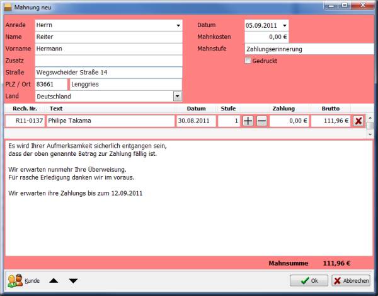Viewport: 378px width, 296px height.
Task: Open the Anrede dropdown
Action: [x=178, y=25]
